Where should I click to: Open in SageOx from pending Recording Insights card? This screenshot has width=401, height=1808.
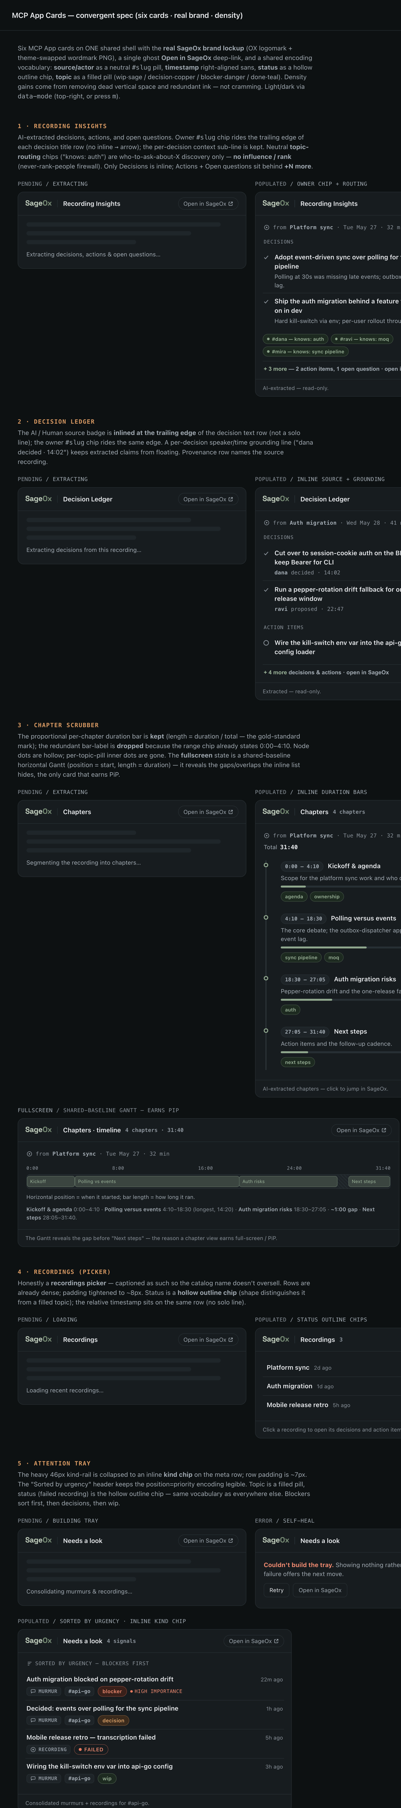tap(208, 204)
